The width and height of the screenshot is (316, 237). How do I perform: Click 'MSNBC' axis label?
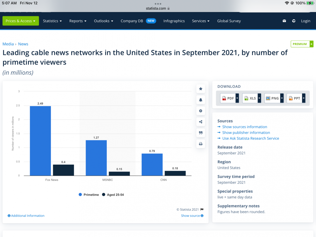click(108, 180)
